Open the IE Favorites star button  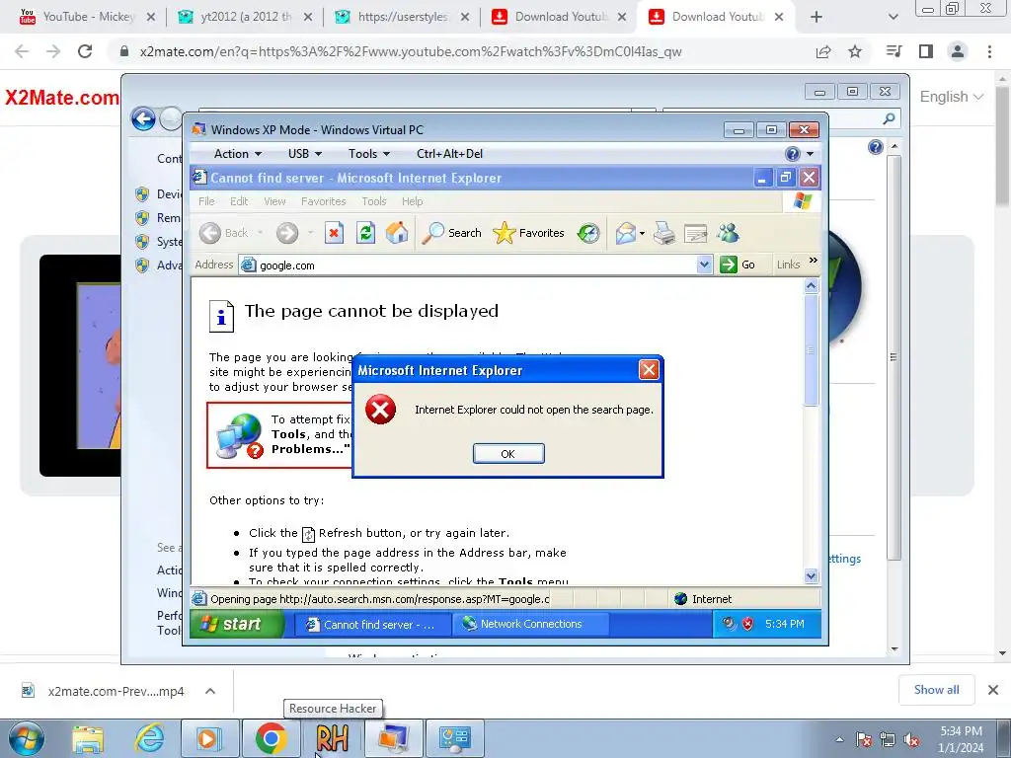[529, 233]
